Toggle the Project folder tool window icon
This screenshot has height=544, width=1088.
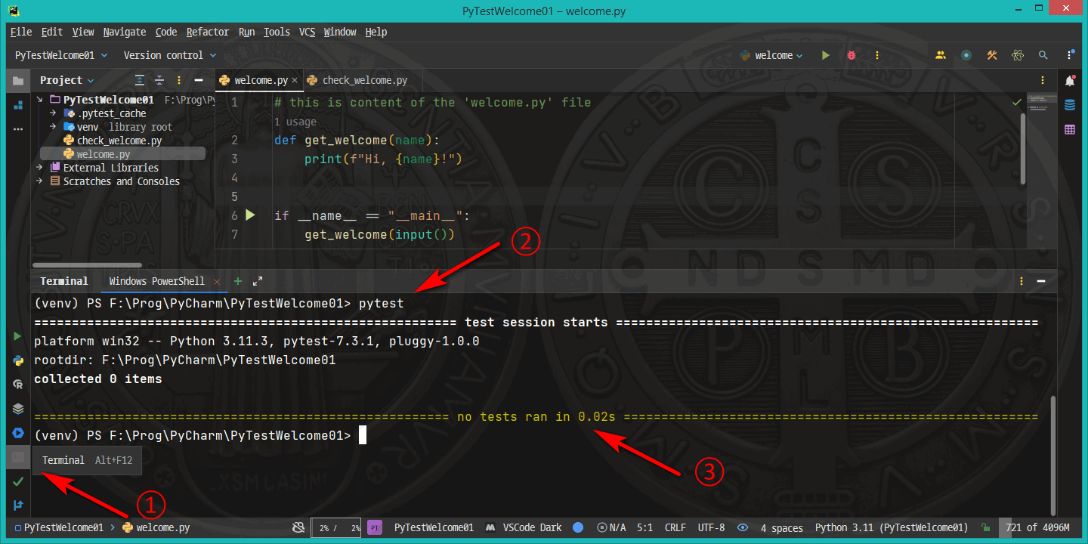pyautogui.click(x=18, y=81)
